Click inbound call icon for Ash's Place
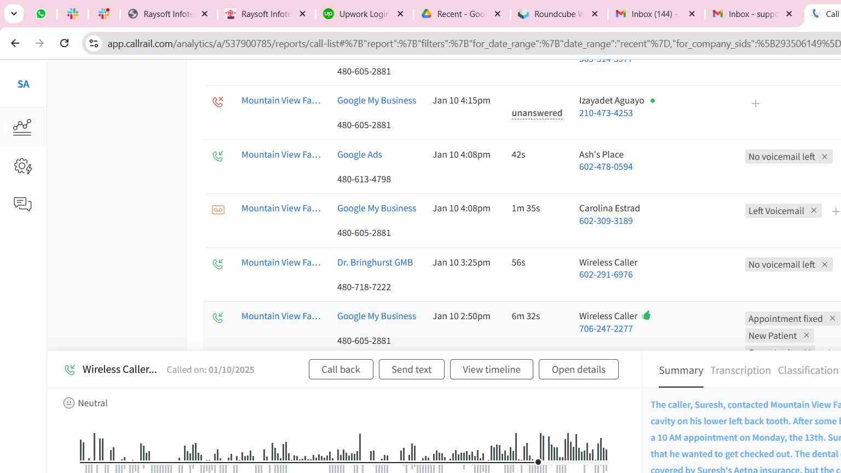841x473 pixels. (x=218, y=155)
